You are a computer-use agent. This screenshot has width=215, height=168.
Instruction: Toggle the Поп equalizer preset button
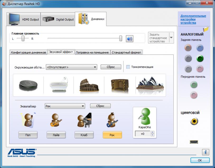point(28,135)
